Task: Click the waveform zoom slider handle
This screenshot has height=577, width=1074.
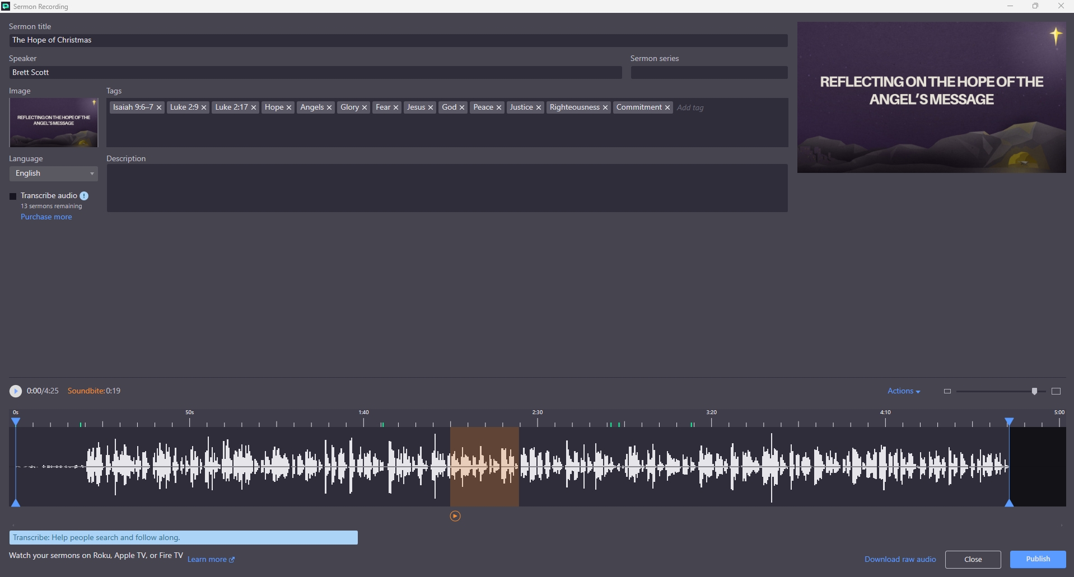Action: [x=1034, y=391]
